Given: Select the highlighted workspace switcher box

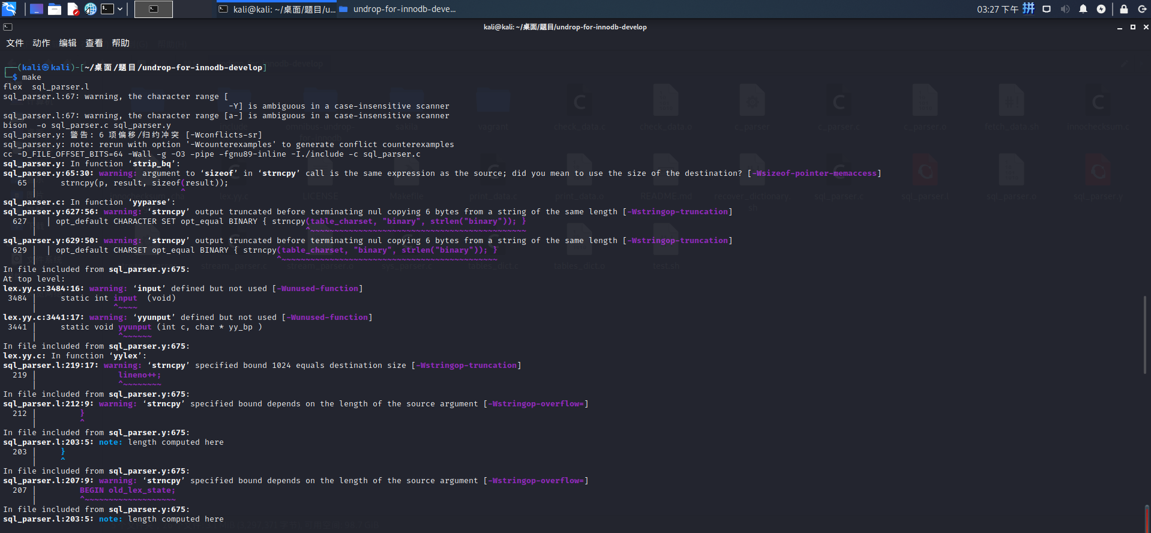Looking at the screenshot, I should pos(154,9).
